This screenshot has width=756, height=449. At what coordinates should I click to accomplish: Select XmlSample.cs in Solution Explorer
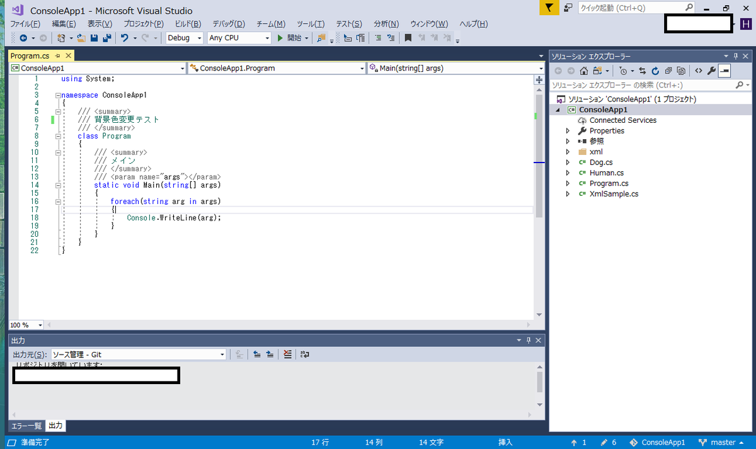(x=614, y=194)
